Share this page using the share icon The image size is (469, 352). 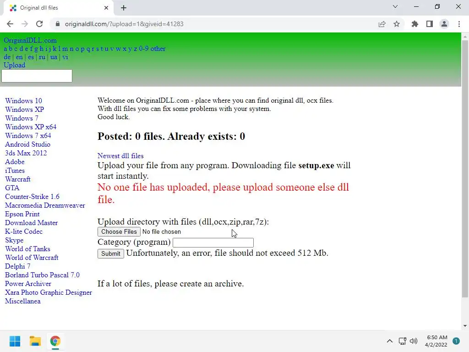click(x=382, y=24)
